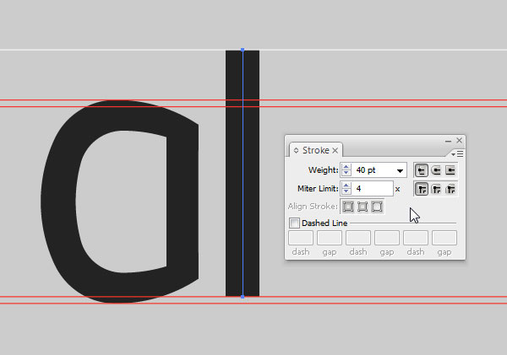This screenshot has height=355, width=507.
Task: Increase stroke Weight with up arrow
Action: [346, 167]
